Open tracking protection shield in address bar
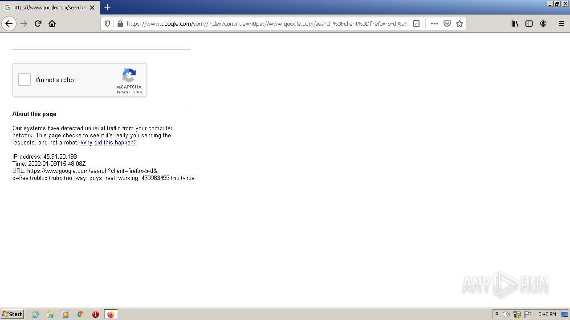The height and width of the screenshot is (320, 570). point(107,24)
